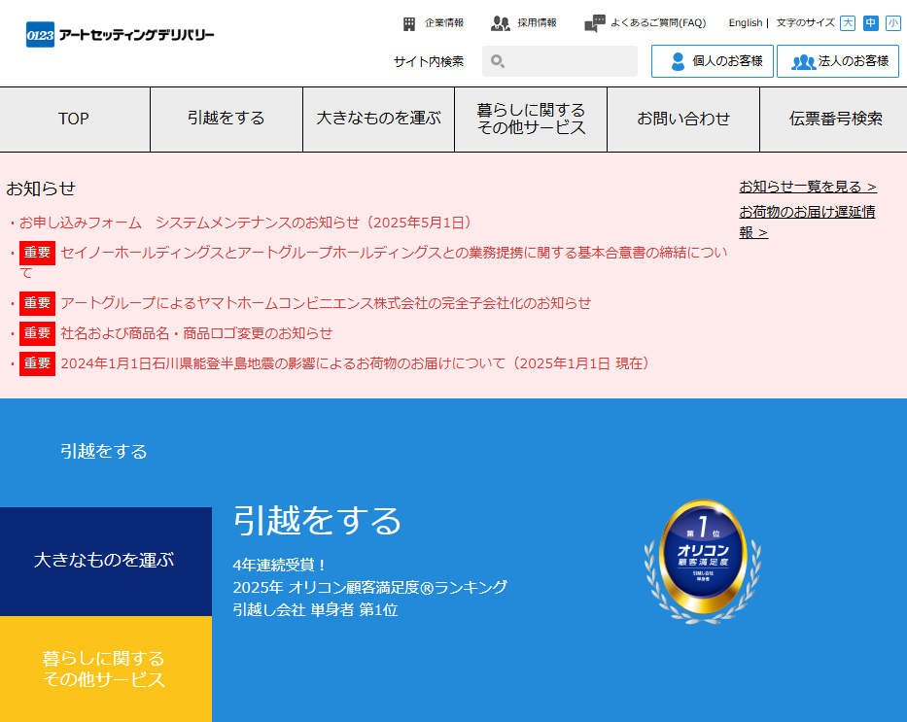
Task: Open the 伝票番号検索 navigation menu
Action: [833, 120]
